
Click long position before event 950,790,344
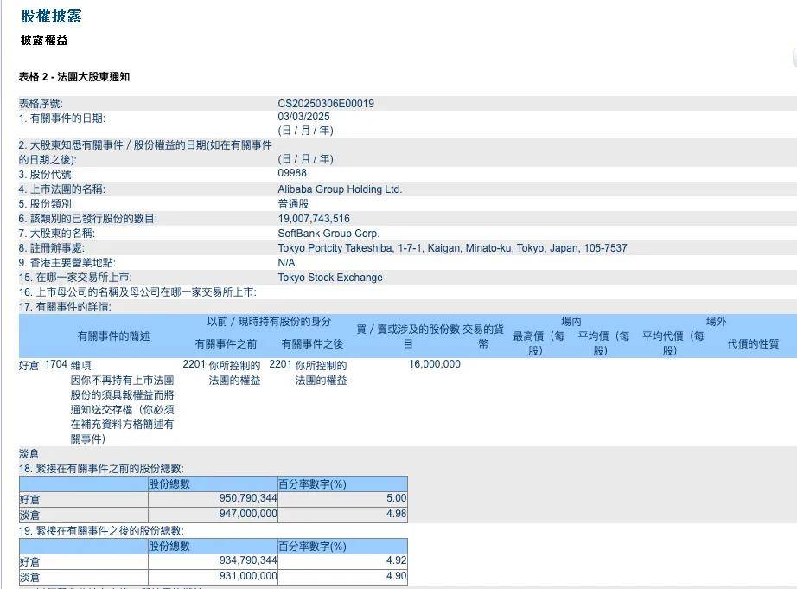click(x=248, y=498)
